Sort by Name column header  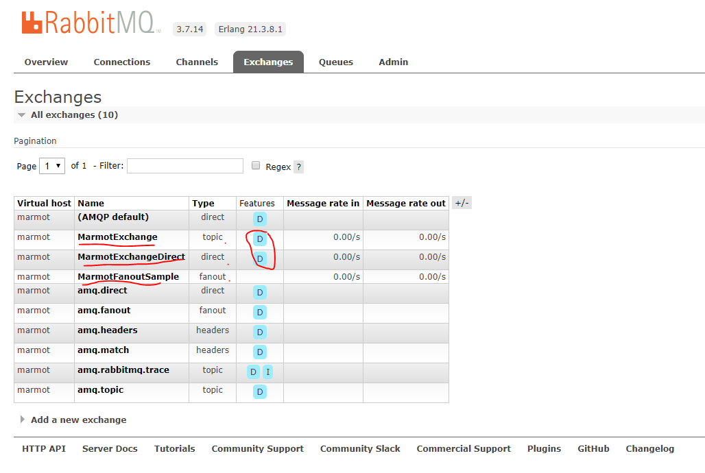91,203
